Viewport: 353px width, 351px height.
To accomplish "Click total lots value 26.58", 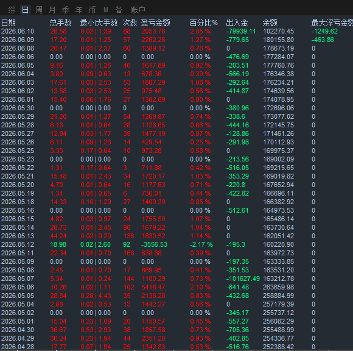I will (x=58, y=31).
